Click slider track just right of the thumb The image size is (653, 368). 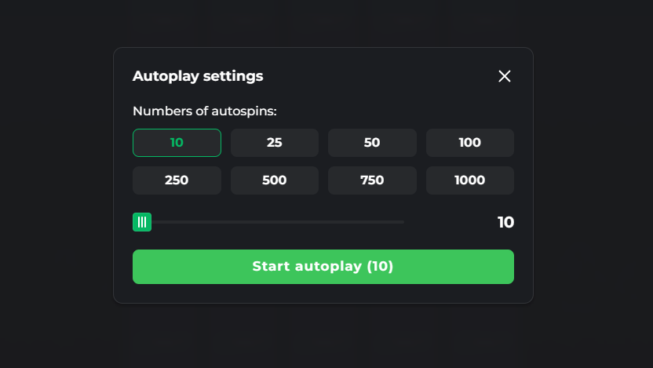(x=159, y=222)
